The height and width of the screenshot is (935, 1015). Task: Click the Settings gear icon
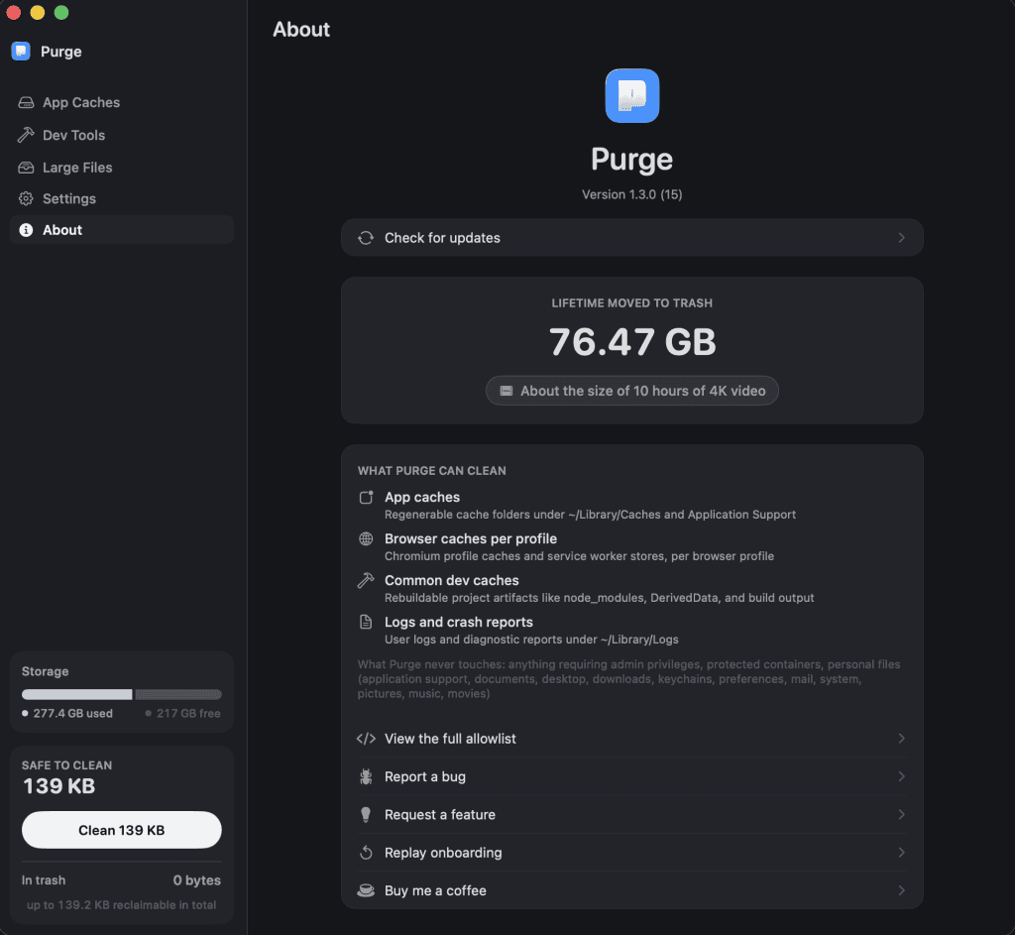coord(26,198)
